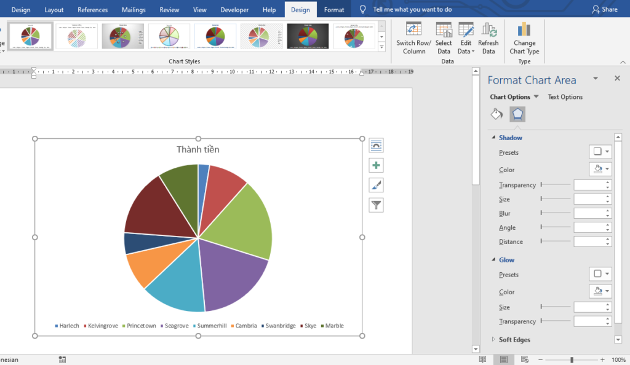630x365 pixels.
Task: Open the Chart Elements plus button
Action: [x=376, y=165]
